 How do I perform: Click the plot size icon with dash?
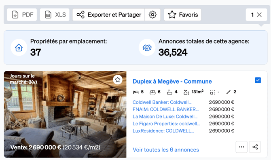coord(212,92)
